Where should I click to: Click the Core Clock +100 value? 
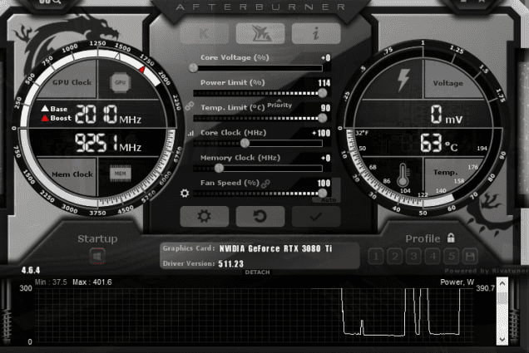(x=322, y=133)
